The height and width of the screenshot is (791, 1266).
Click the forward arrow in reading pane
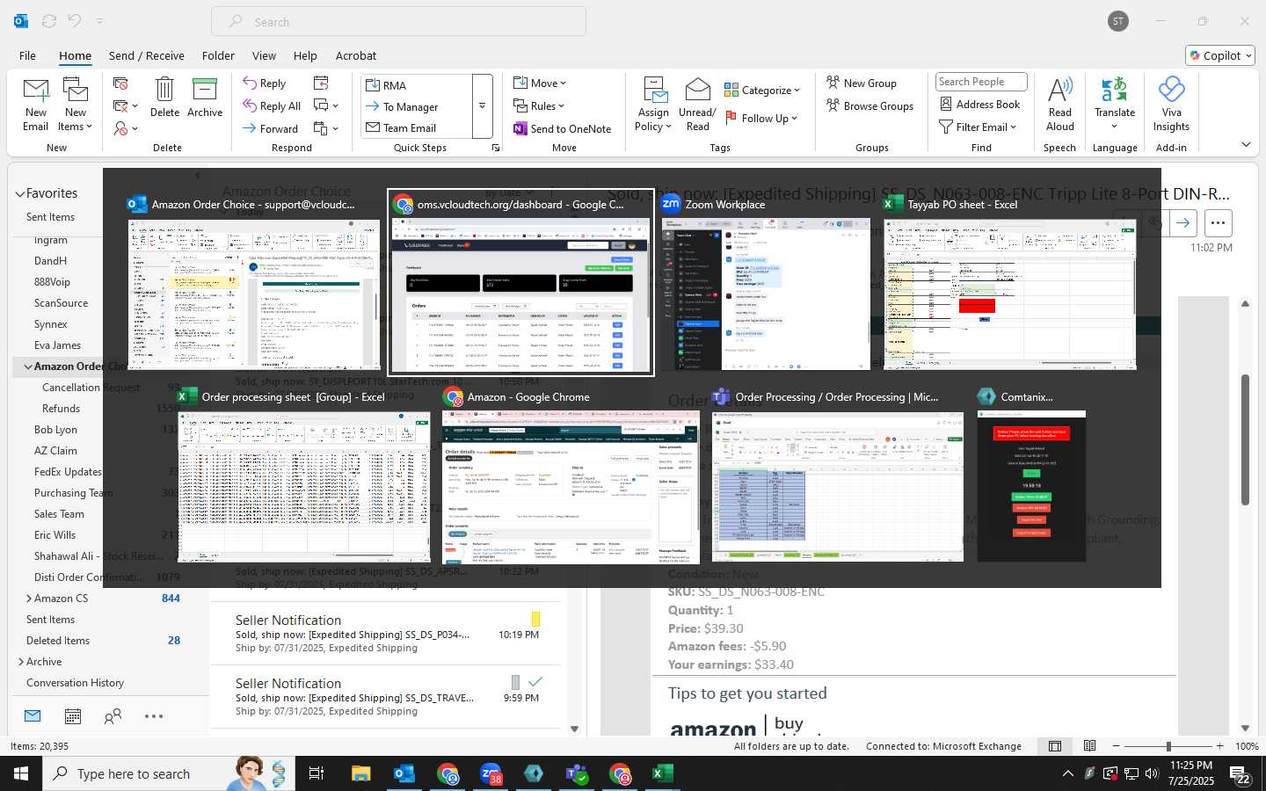1183,223
